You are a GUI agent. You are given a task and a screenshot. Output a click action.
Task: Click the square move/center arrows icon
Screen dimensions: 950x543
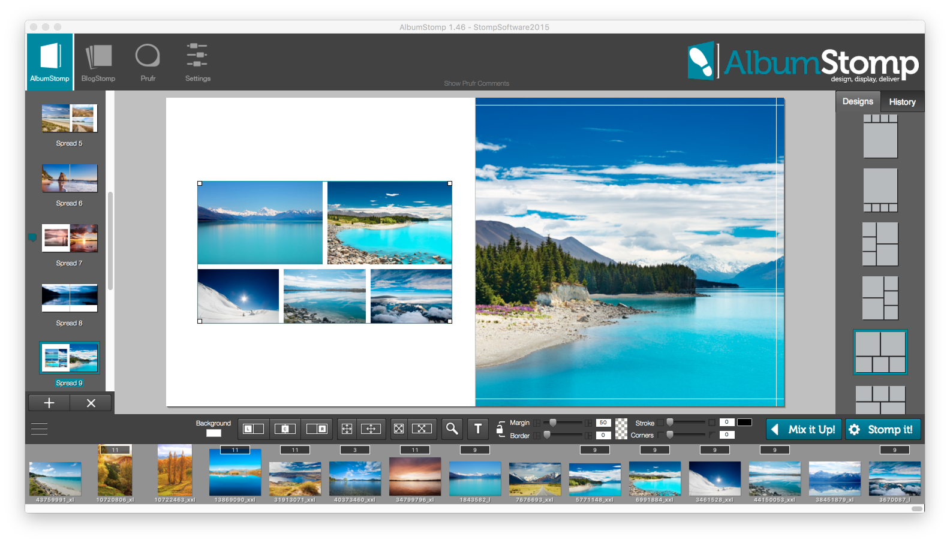(347, 429)
